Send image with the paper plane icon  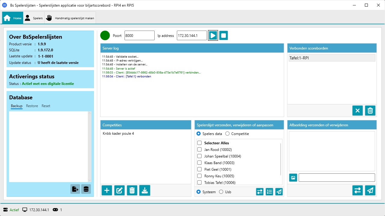pyautogui.click(x=370, y=190)
